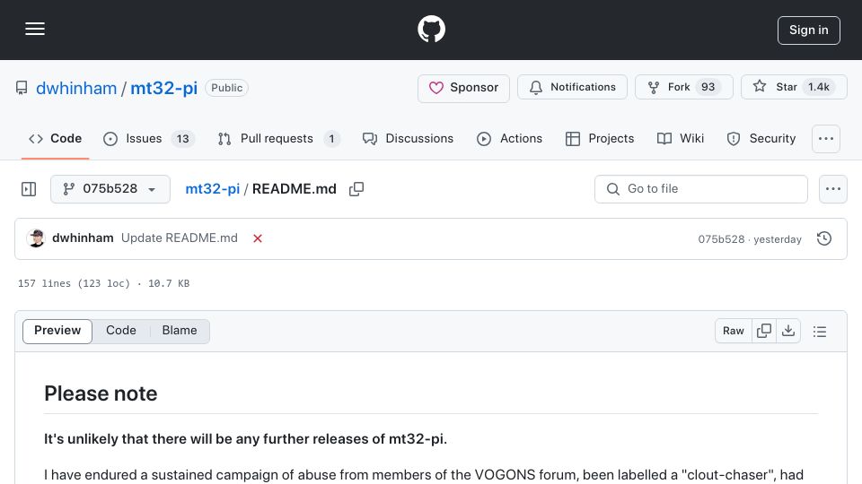Open dwhinham user profile link
The width and height of the screenshot is (862, 484).
[x=76, y=88]
